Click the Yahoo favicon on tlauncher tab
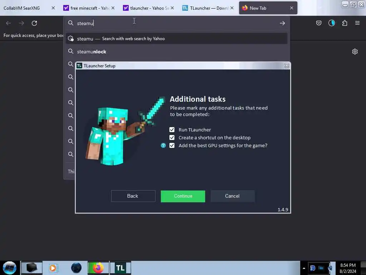This screenshot has width=366, height=275. [125, 8]
